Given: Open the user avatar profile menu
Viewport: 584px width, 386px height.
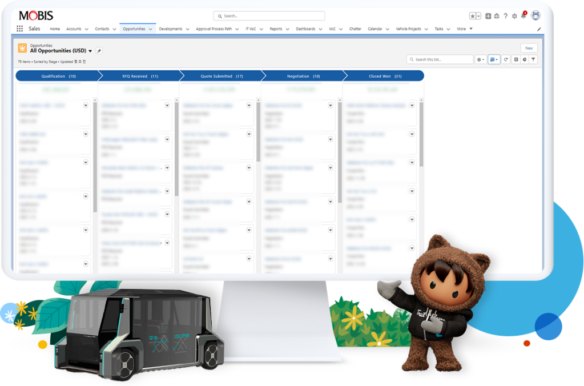Looking at the screenshot, I should coord(535,15).
